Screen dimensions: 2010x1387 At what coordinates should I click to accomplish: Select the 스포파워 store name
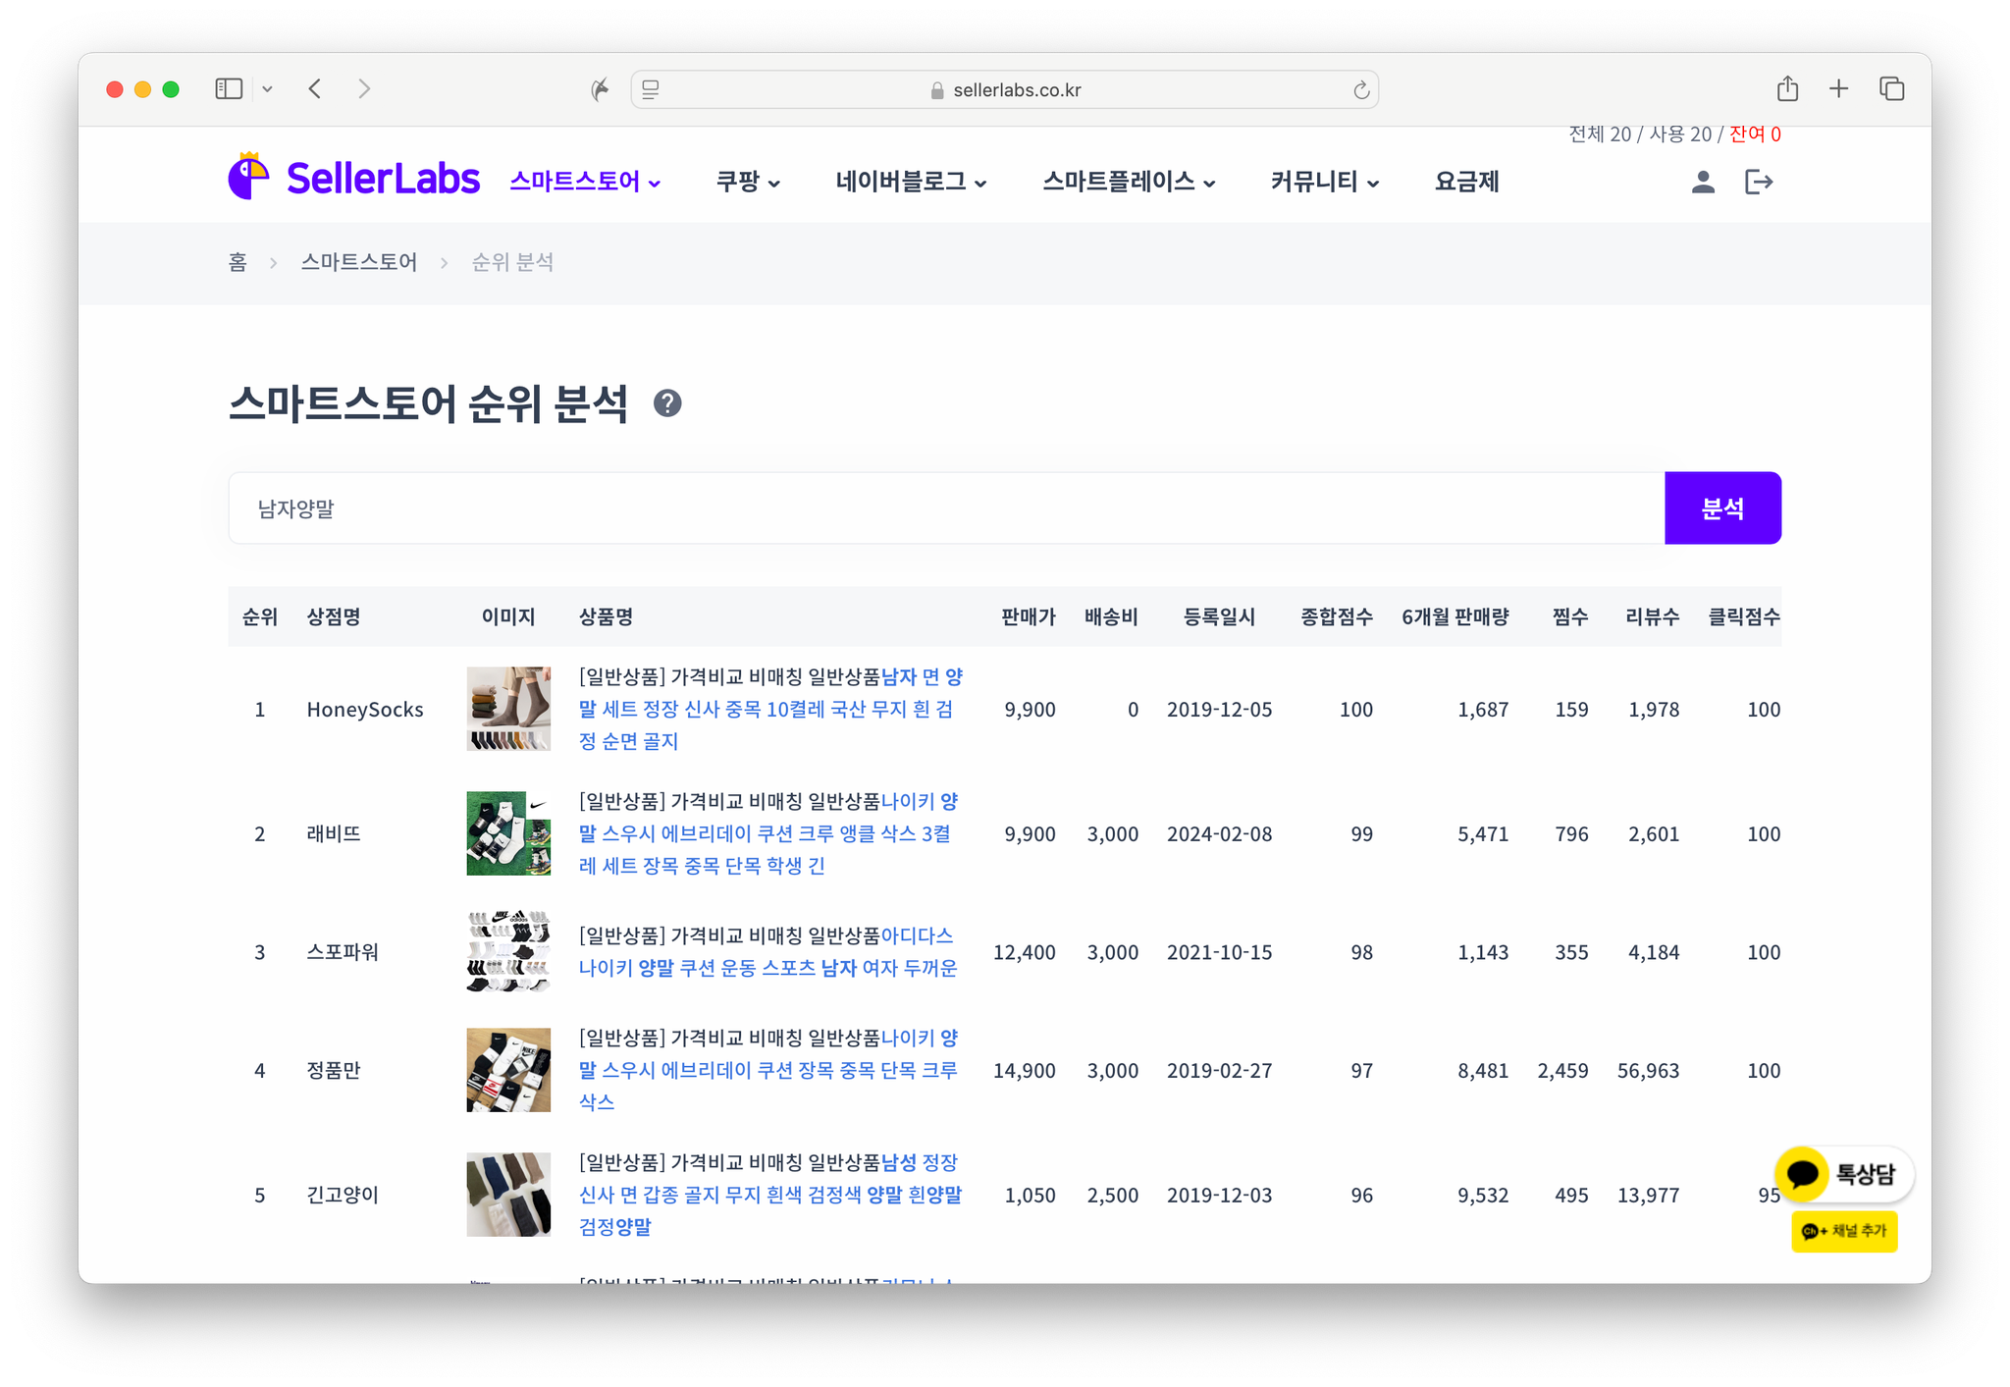pos(343,951)
